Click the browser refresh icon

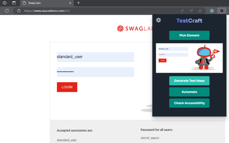[x=7, y=11]
